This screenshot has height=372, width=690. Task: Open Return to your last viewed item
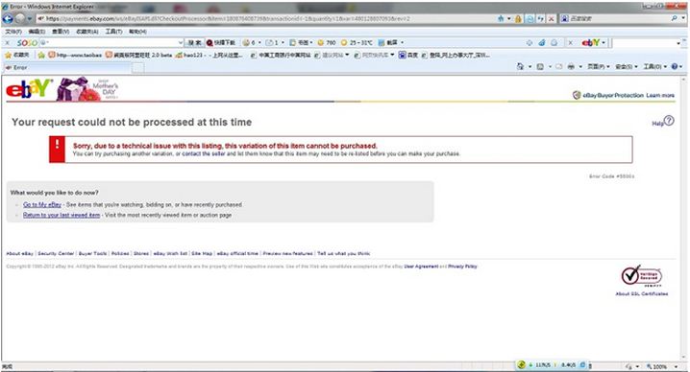click(62, 215)
